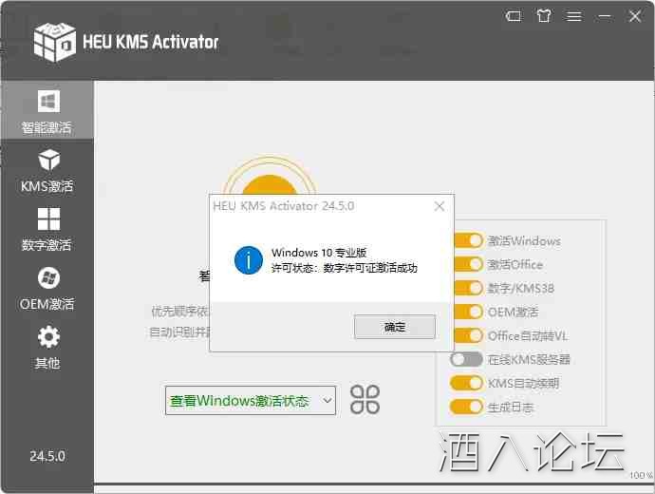The image size is (655, 494).
Task: Open the hamburger menu in title bar
Action: pyautogui.click(x=573, y=16)
